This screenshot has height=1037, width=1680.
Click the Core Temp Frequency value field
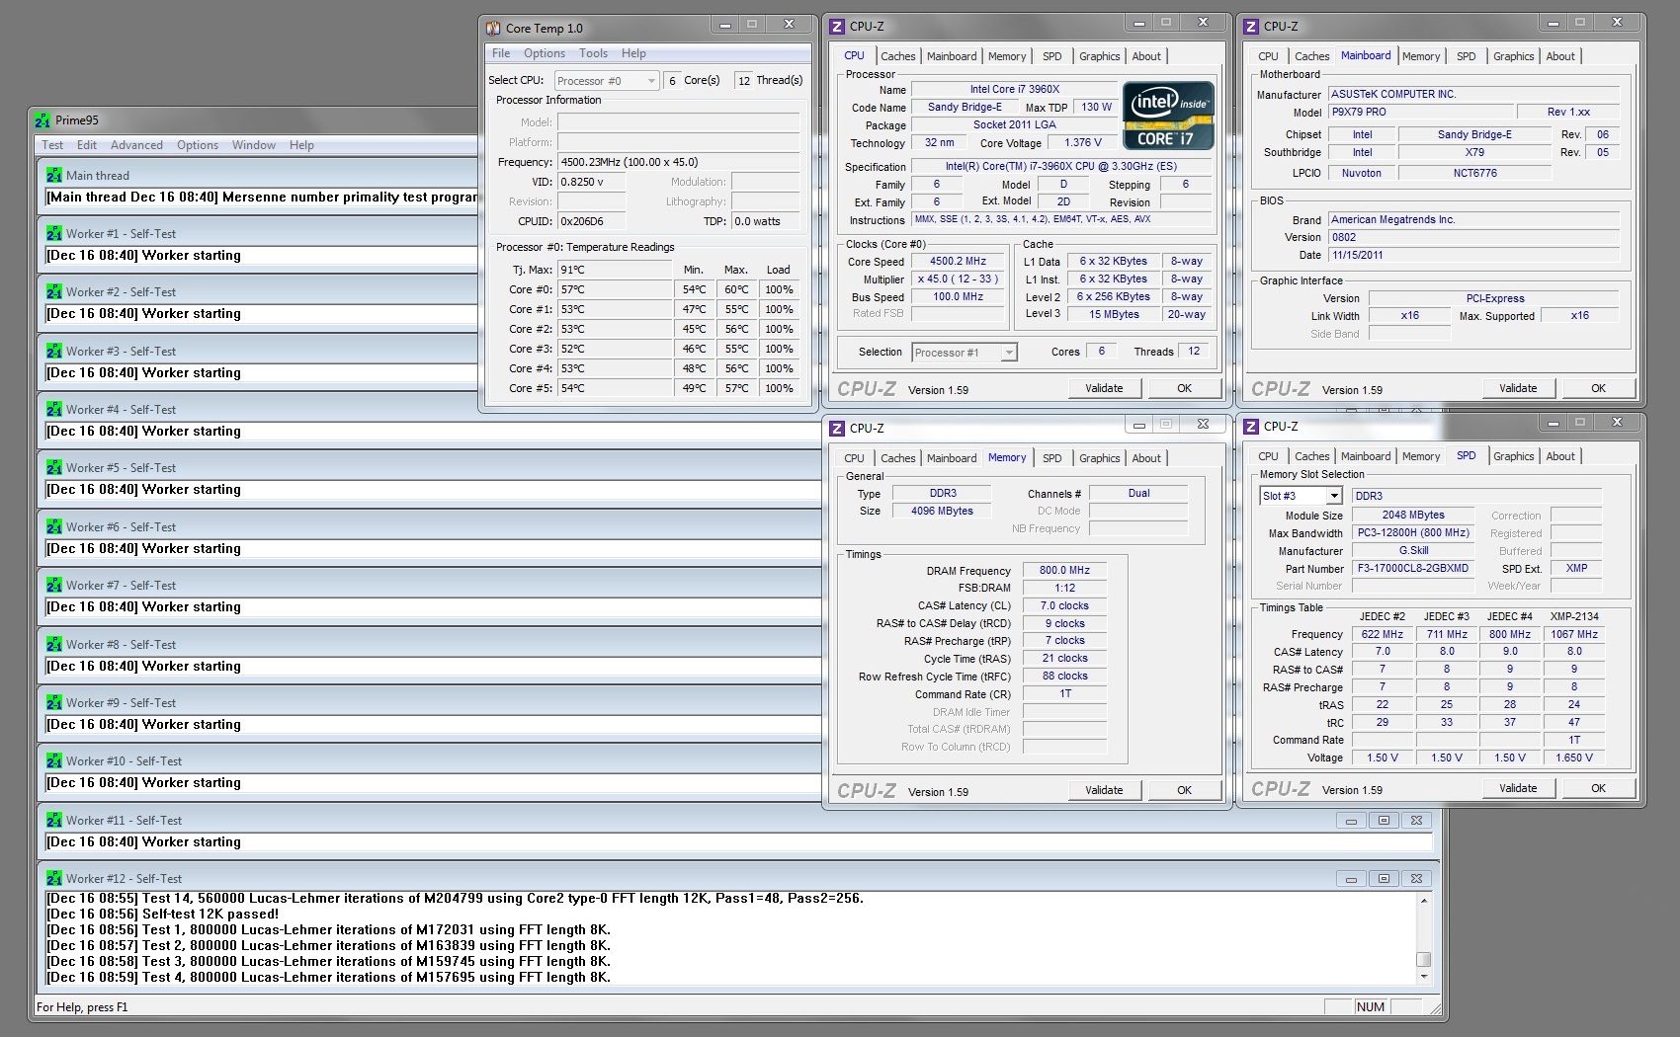coord(679,162)
